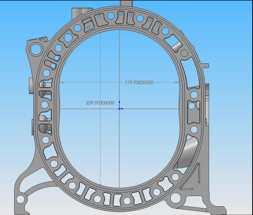The image size is (253, 215).
Task: Select the 179.90820000 dimension text
Action: click(x=139, y=82)
